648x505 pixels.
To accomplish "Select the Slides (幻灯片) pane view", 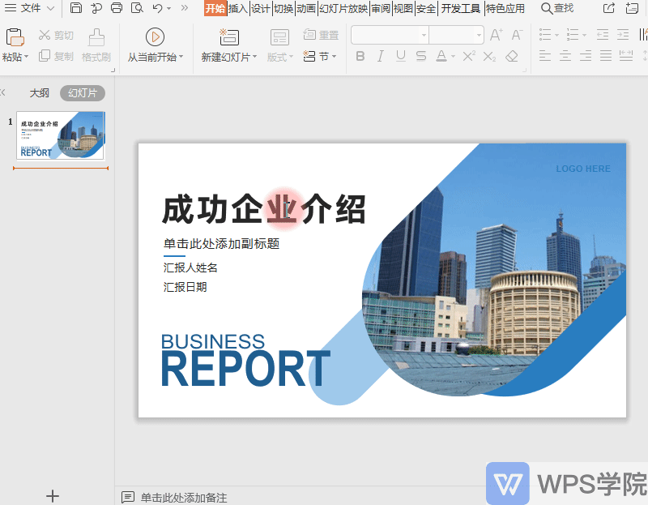I will (x=83, y=93).
